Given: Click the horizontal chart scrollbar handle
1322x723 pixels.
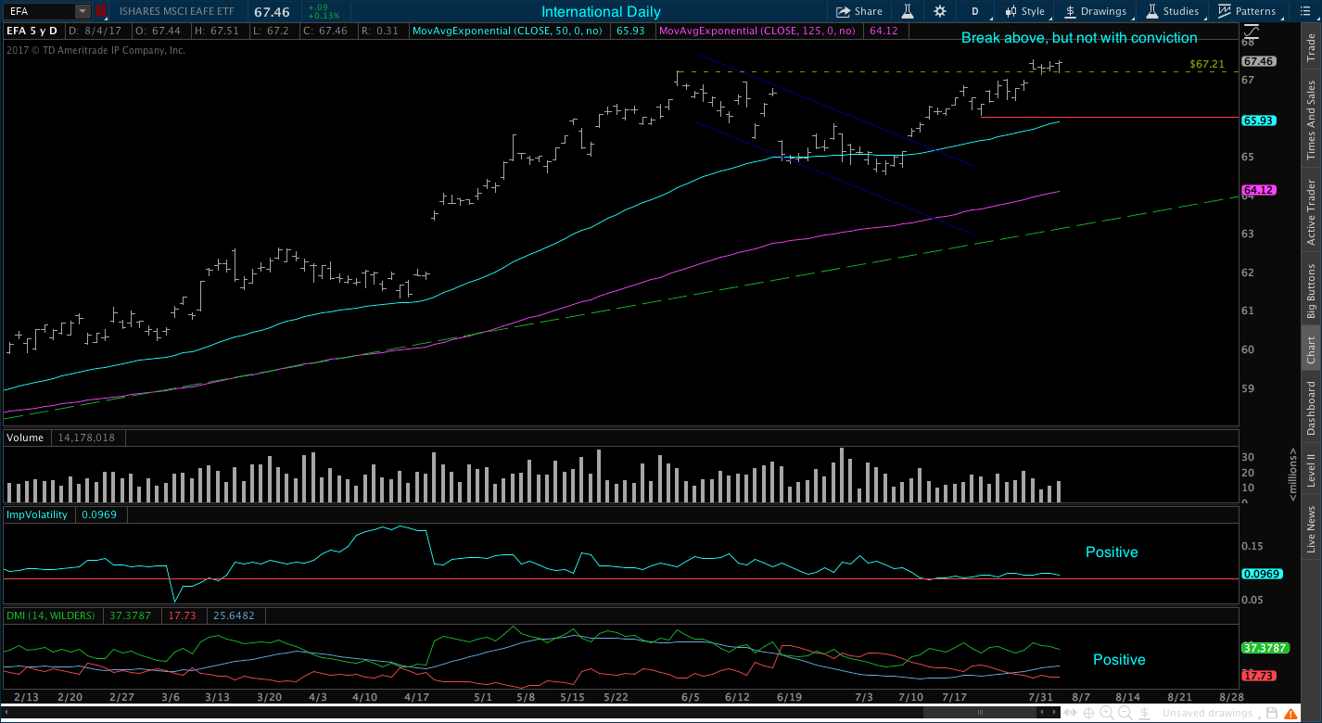Looking at the screenshot, I should click(980, 713).
